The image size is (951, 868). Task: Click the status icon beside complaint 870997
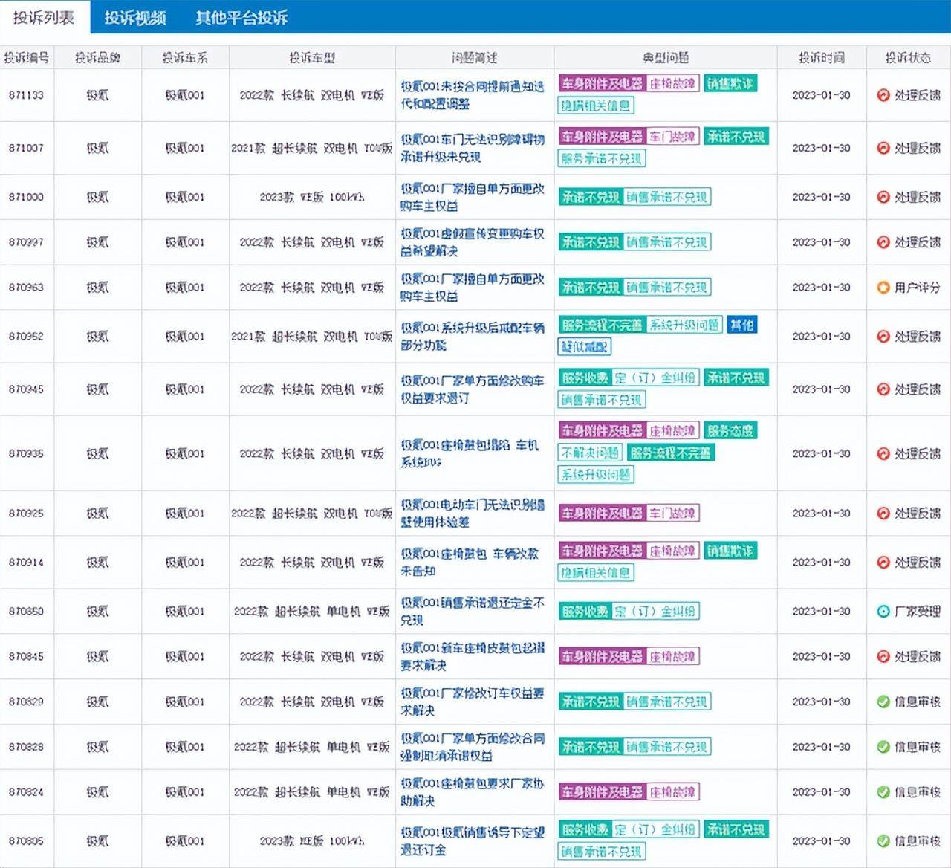pos(883,242)
